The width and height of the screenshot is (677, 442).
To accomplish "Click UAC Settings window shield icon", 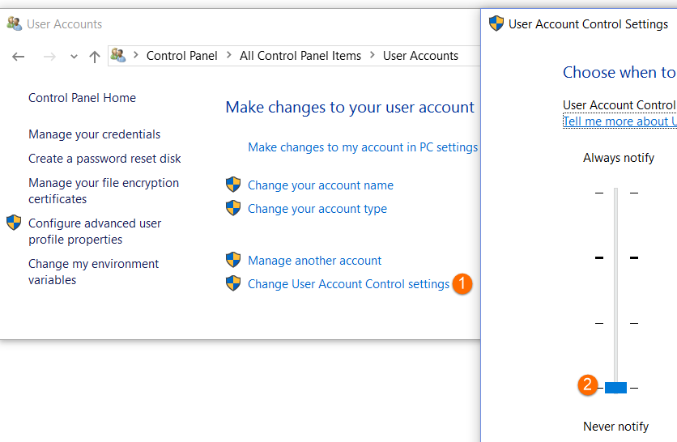I will pos(496,23).
